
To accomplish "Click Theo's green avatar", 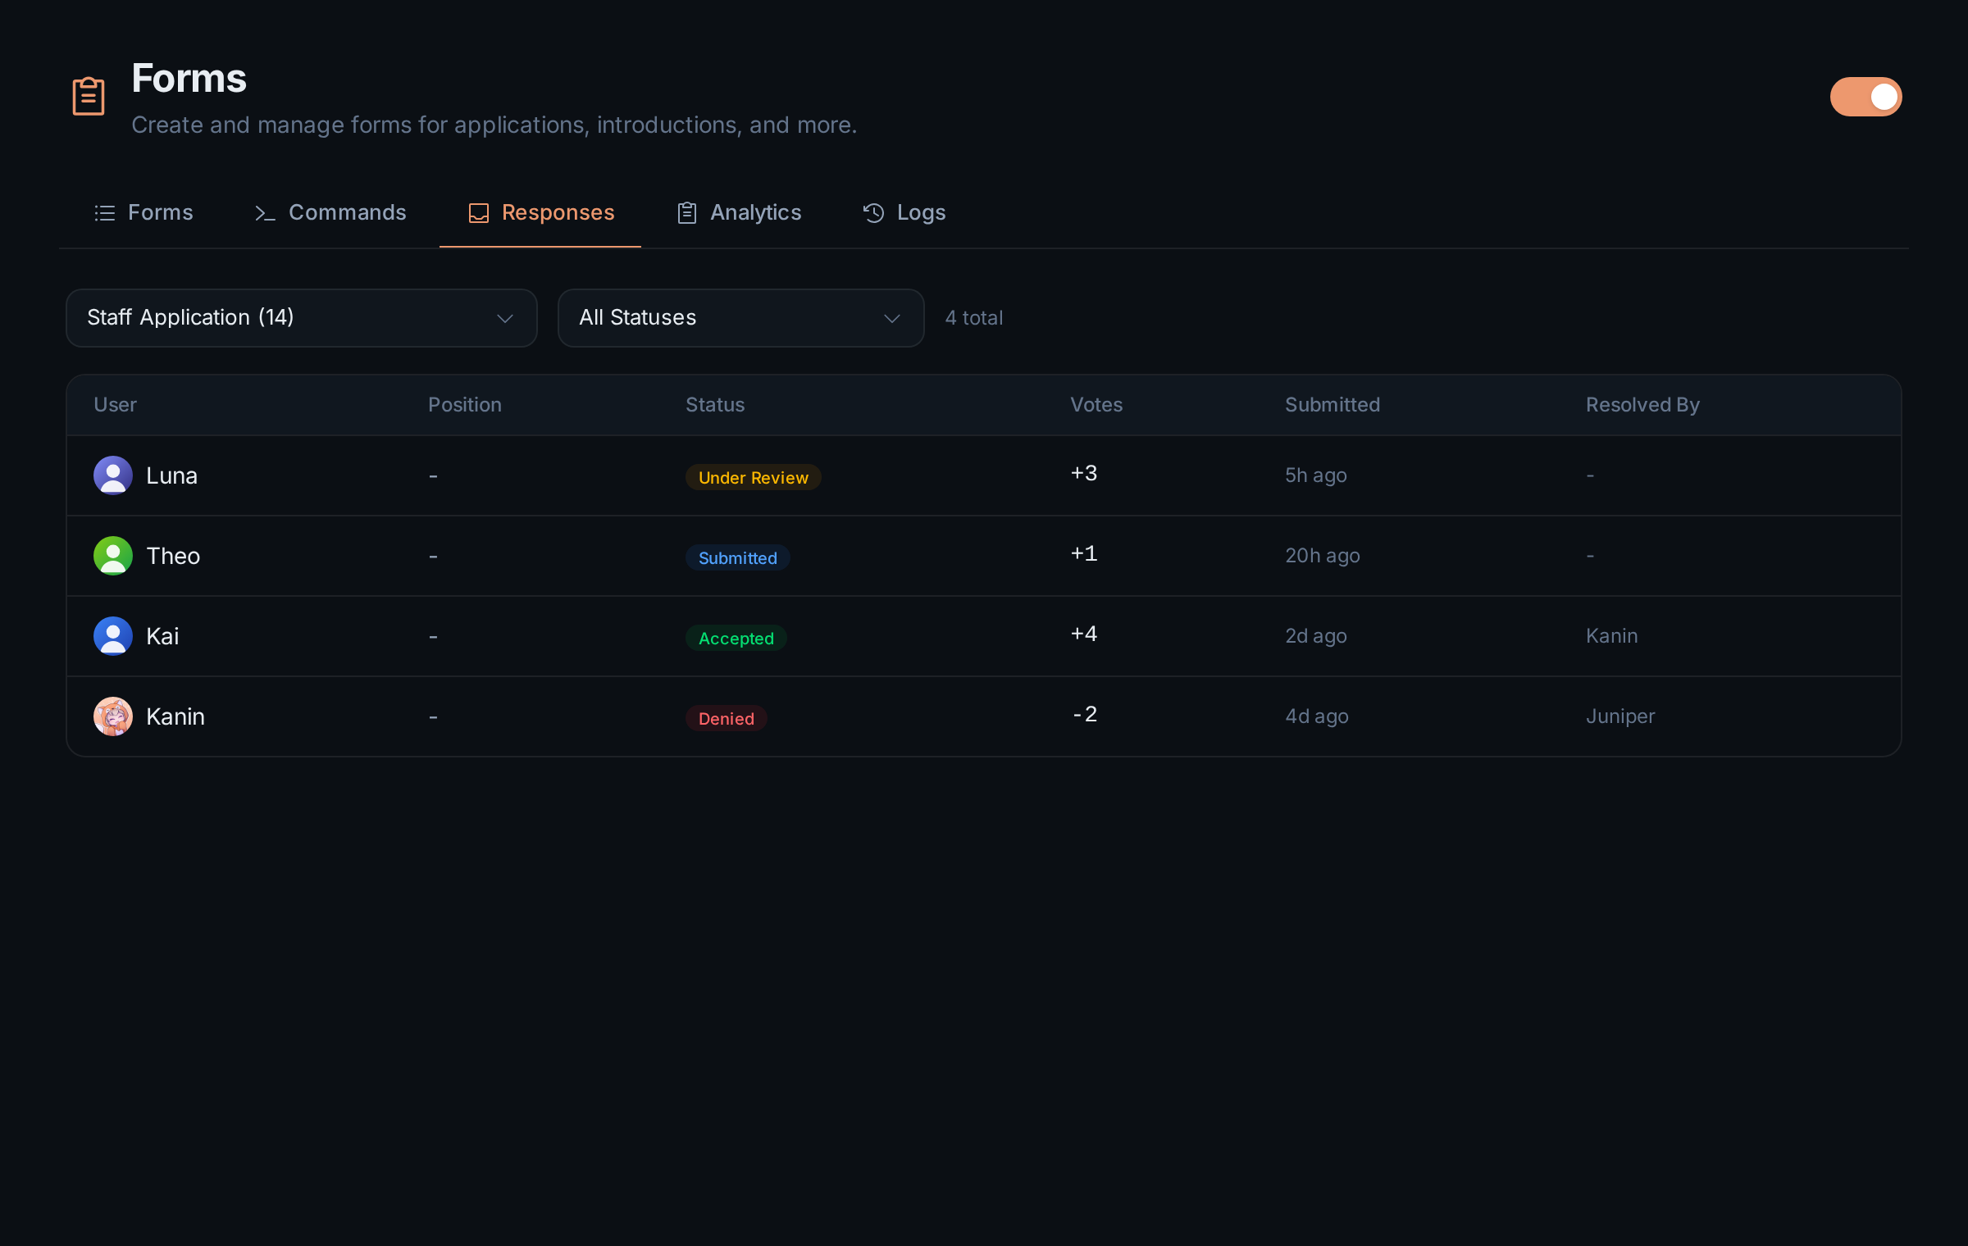I will (x=113, y=556).
